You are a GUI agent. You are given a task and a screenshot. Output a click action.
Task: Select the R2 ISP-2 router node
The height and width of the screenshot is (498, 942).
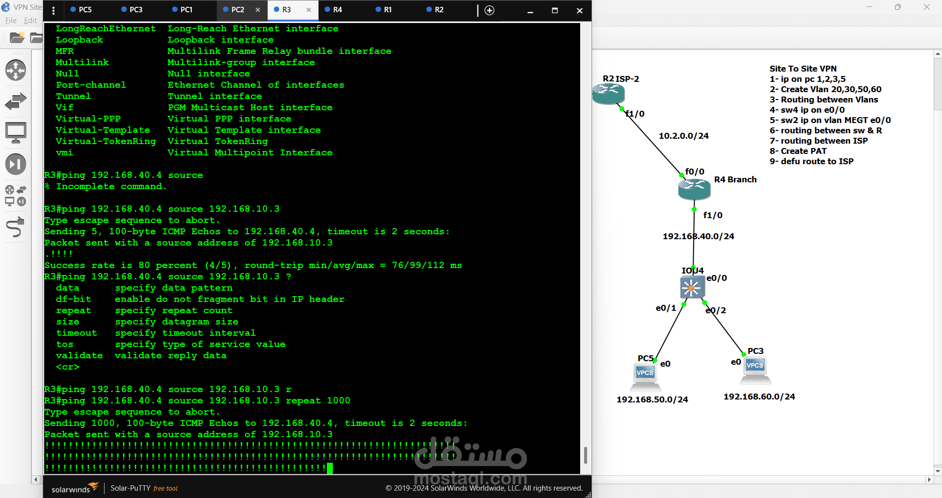[x=608, y=94]
